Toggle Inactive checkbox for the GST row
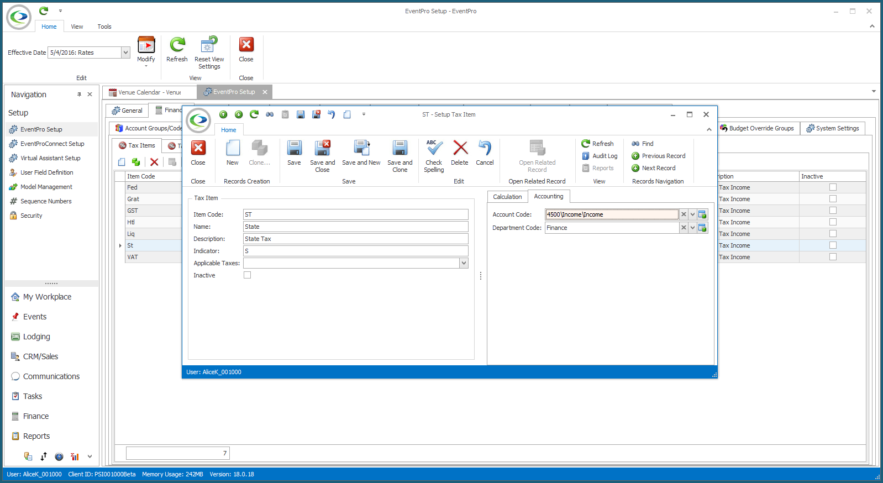Screen dimensions: 883x483 [833, 211]
